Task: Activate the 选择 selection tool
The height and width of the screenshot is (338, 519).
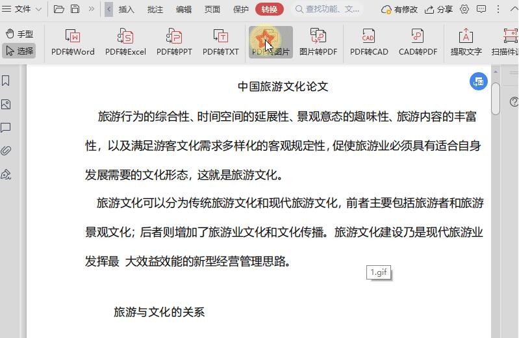Action: (x=19, y=51)
